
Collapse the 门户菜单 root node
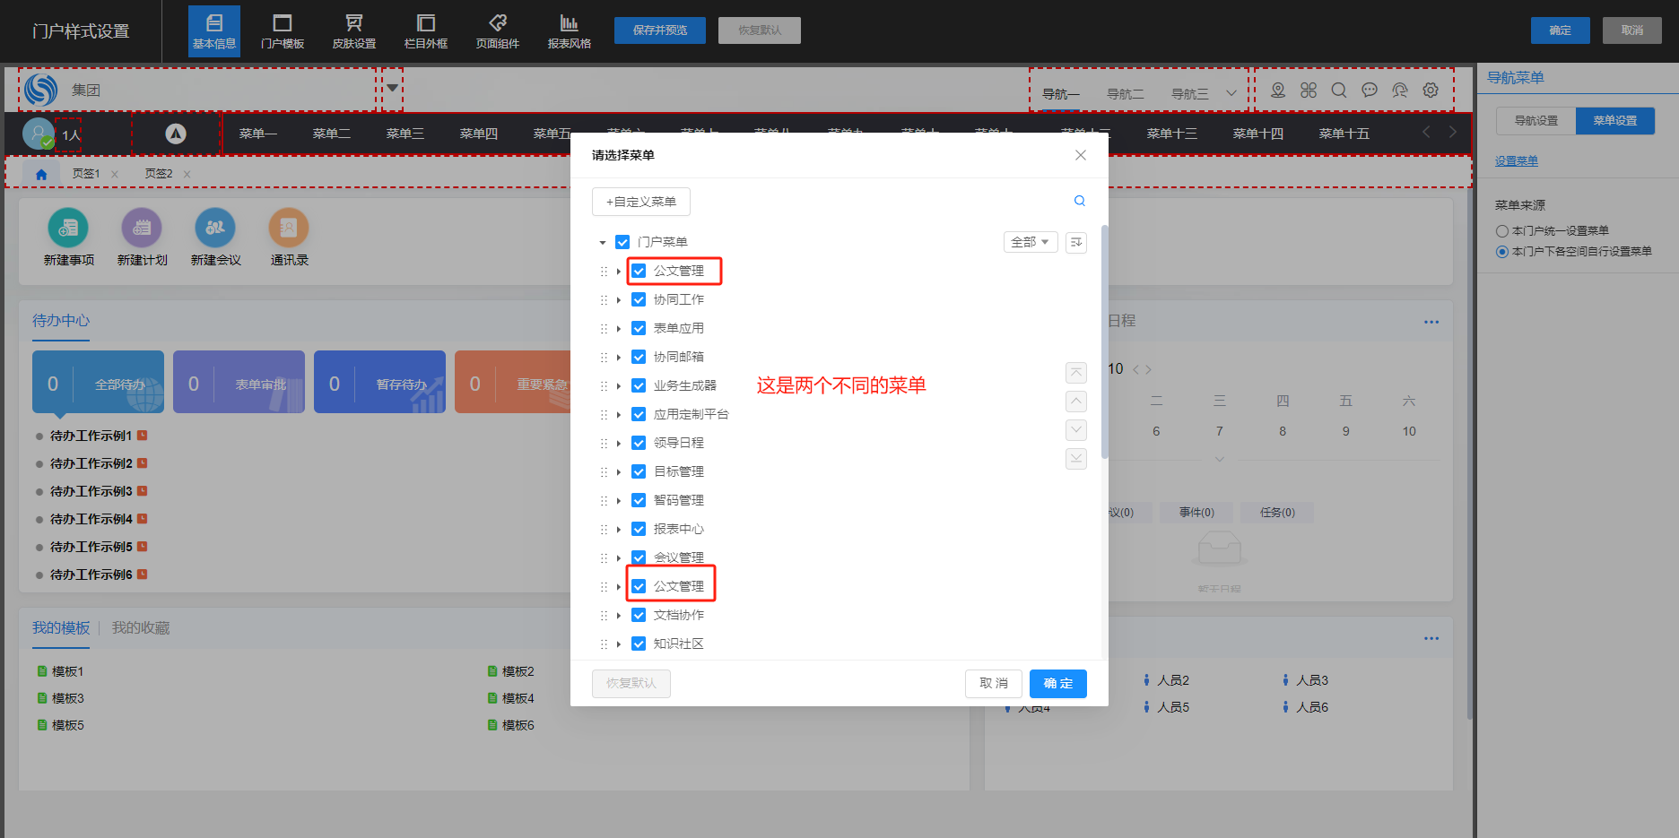tap(603, 243)
